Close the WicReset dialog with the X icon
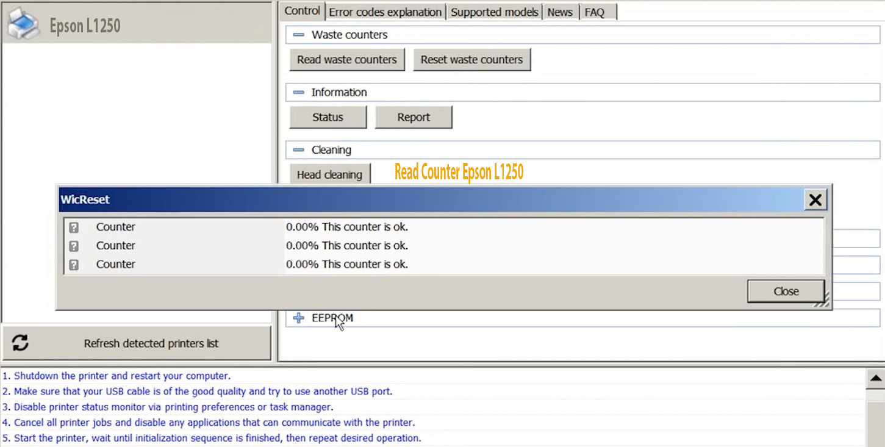 (815, 200)
